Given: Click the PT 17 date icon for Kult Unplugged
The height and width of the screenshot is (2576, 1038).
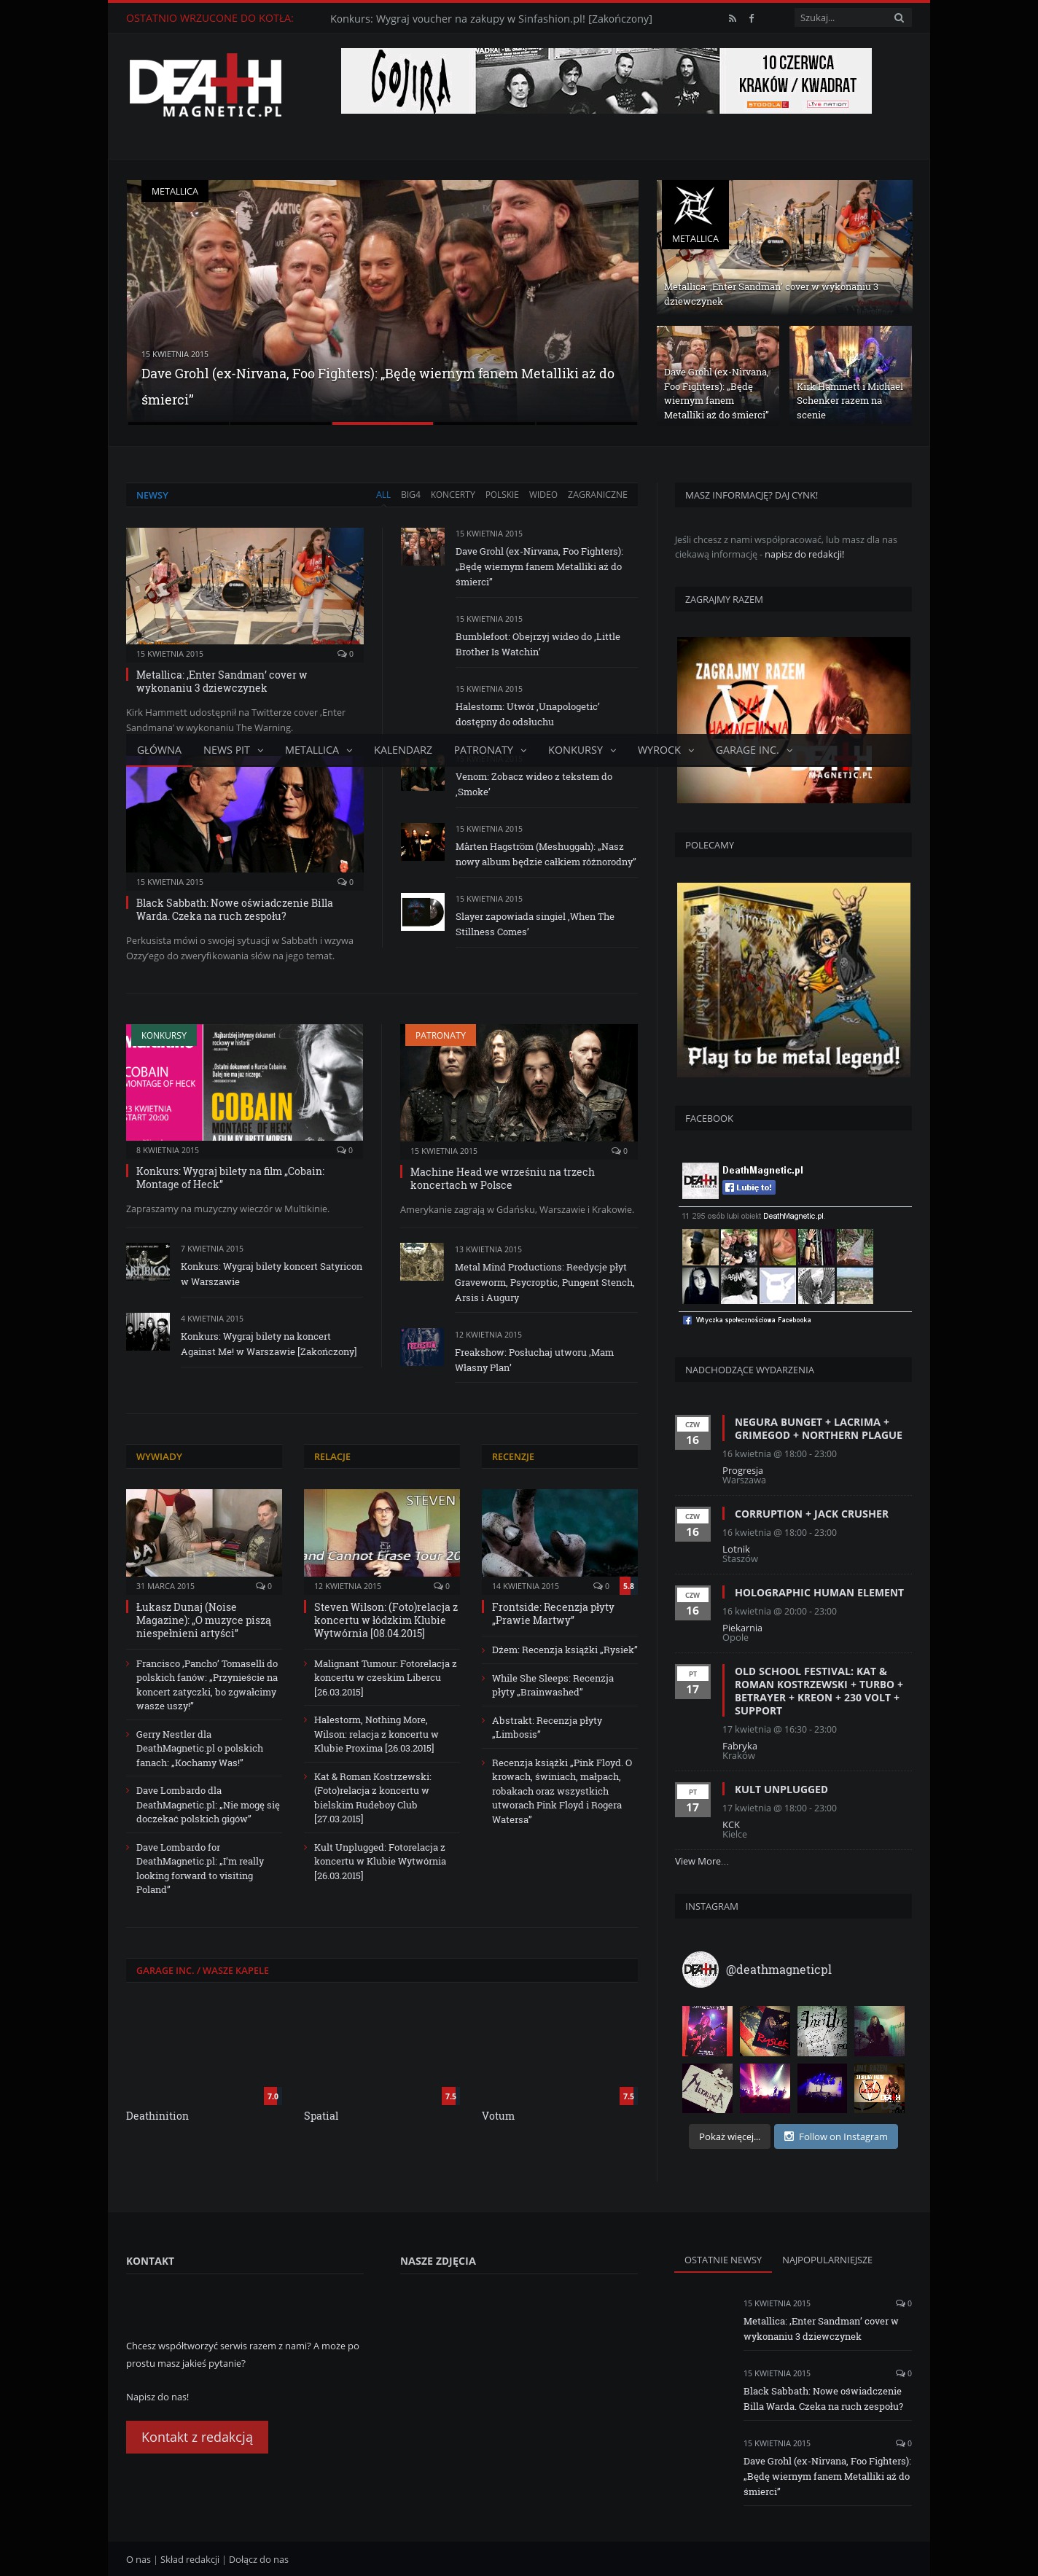Looking at the screenshot, I should (x=692, y=1801).
